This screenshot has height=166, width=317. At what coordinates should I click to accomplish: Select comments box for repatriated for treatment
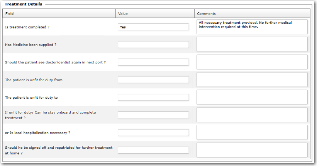coord(252,150)
